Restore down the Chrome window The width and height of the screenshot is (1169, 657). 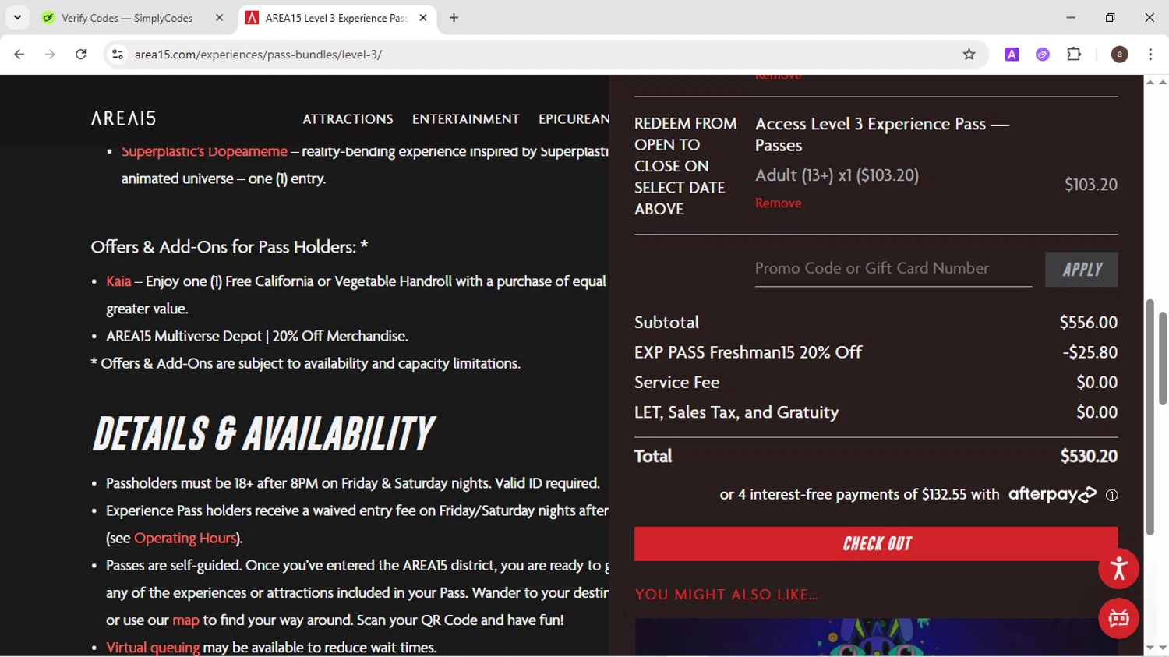click(1110, 17)
